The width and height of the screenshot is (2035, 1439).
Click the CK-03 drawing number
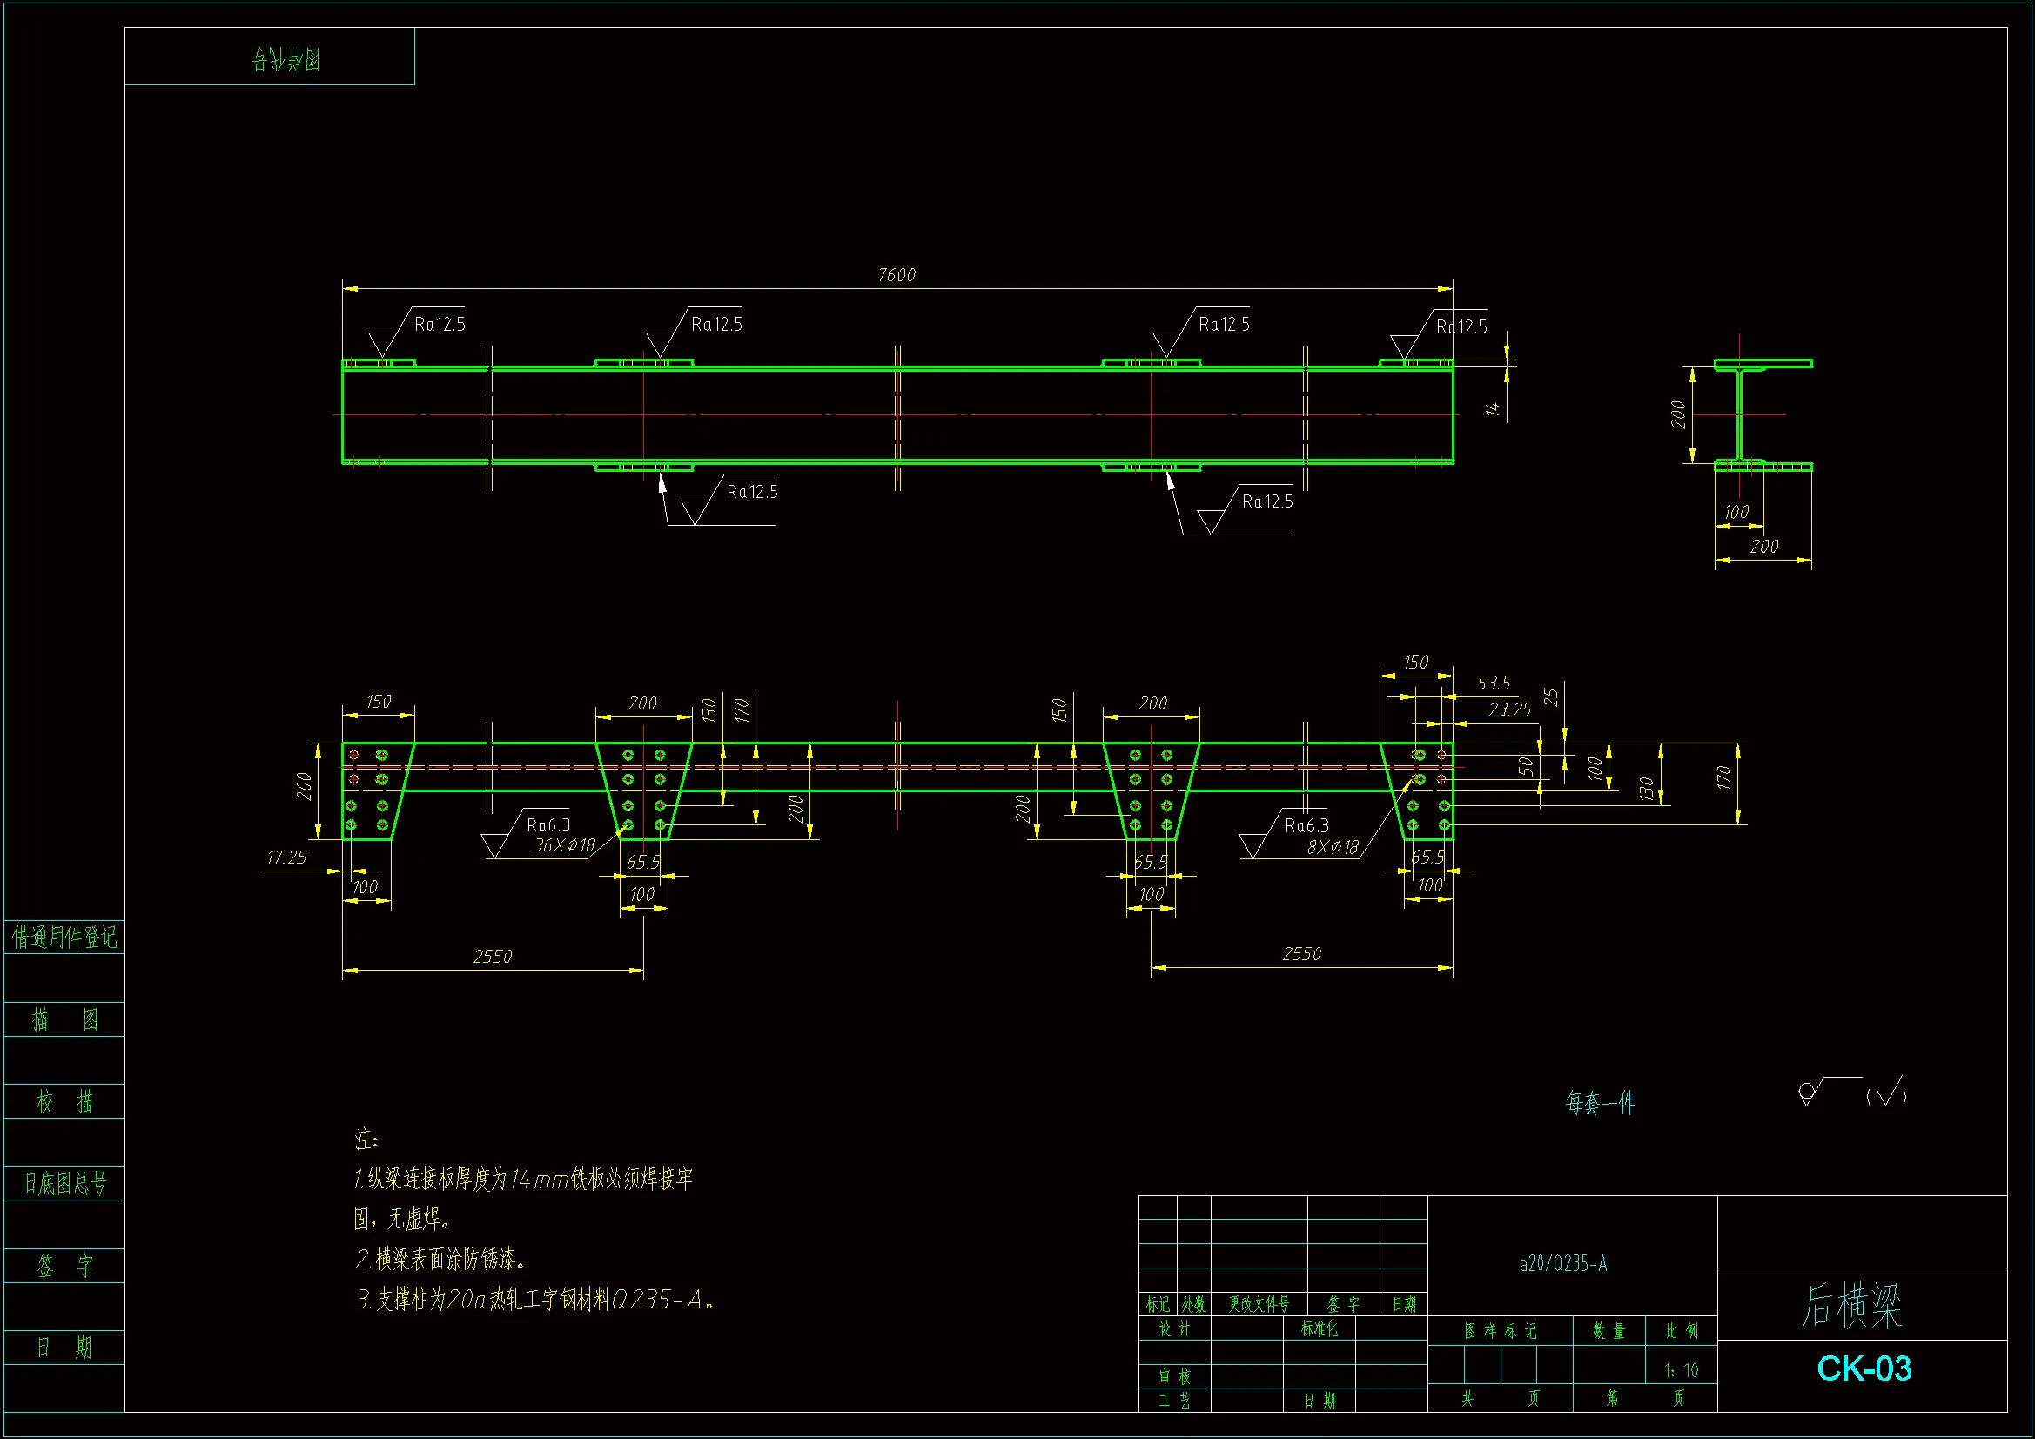click(1863, 1369)
